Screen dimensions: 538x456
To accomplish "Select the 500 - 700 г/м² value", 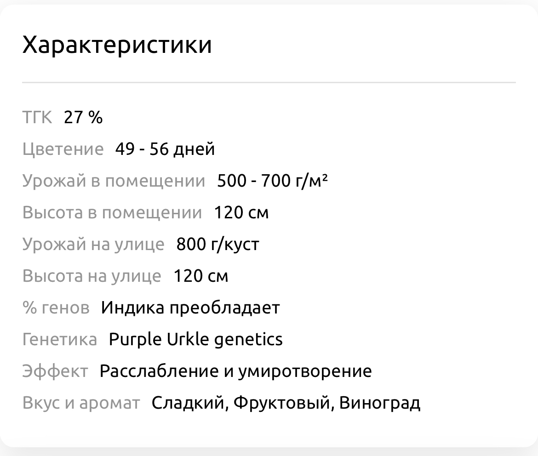I will click(x=272, y=181).
